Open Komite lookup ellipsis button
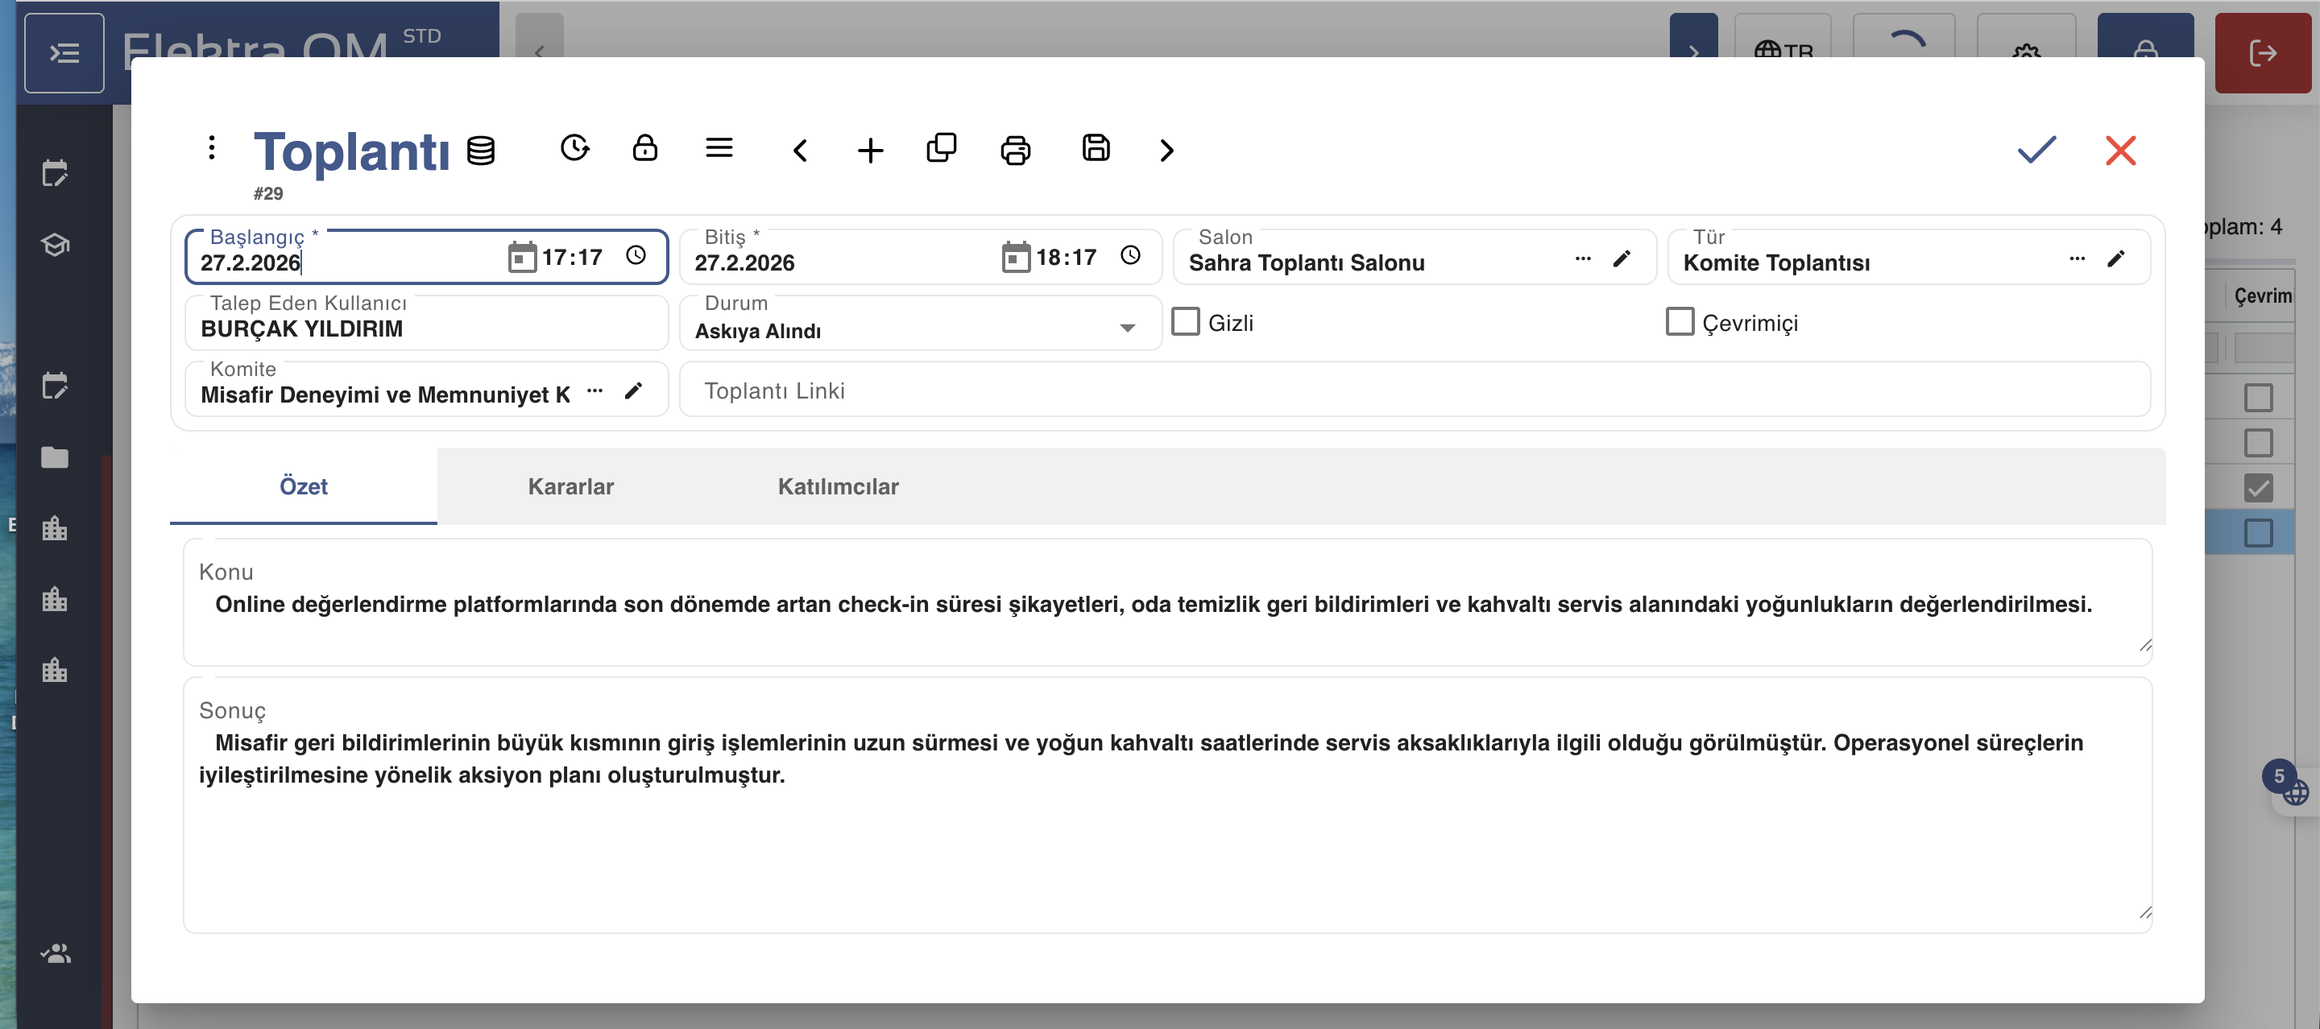The width and height of the screenshot is (2320, 1029). point(594,391)
